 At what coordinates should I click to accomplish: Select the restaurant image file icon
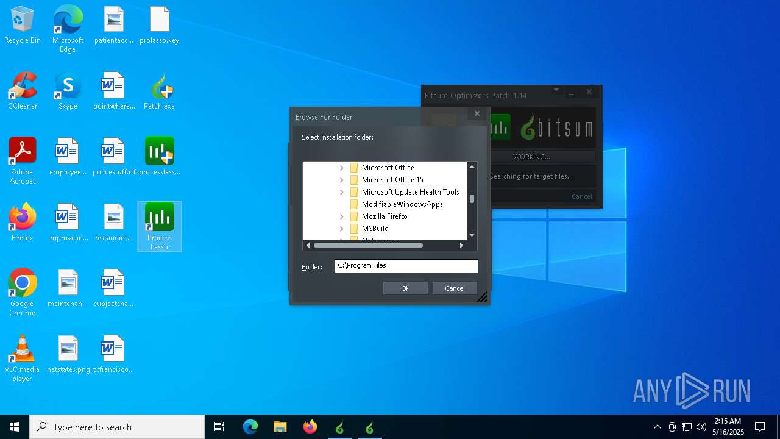(113, 223)
